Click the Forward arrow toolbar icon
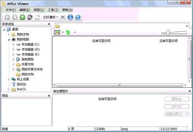This screenshot has height=132, width=193. coord(15,17)
